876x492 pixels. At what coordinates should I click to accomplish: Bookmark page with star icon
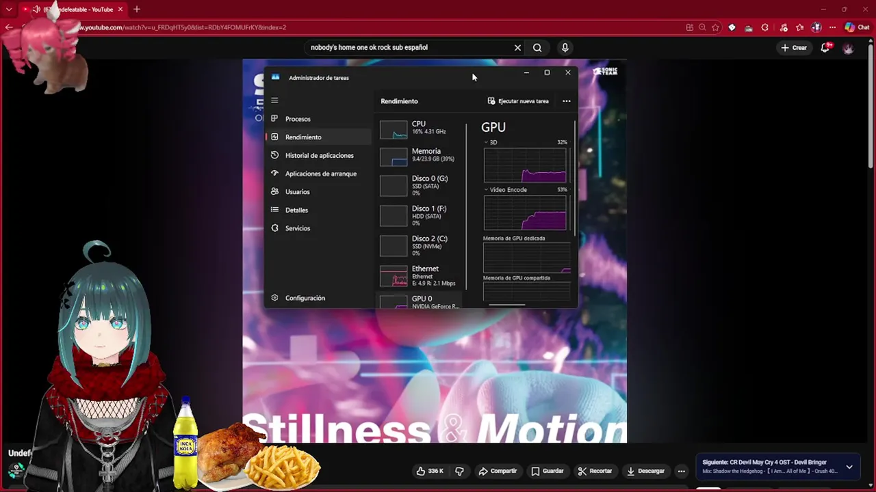coord(716,27)
